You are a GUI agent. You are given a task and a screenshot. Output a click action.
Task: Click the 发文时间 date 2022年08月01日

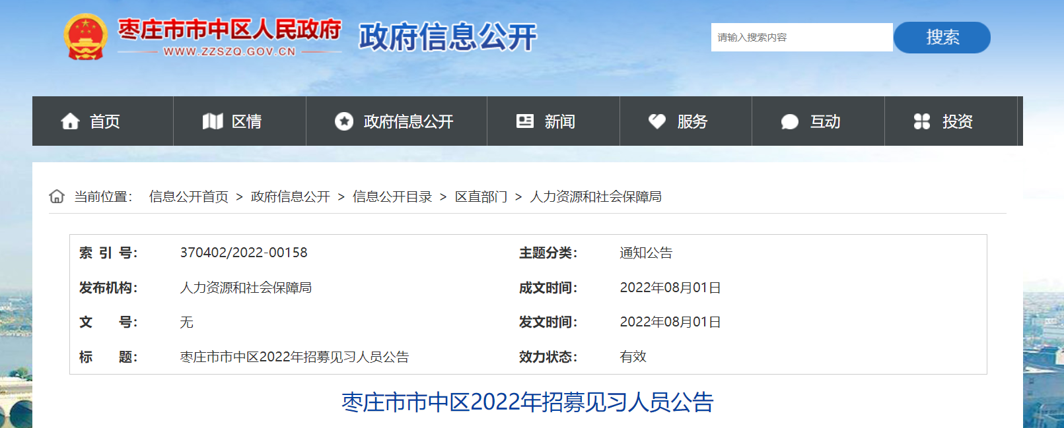click(670, 322)
